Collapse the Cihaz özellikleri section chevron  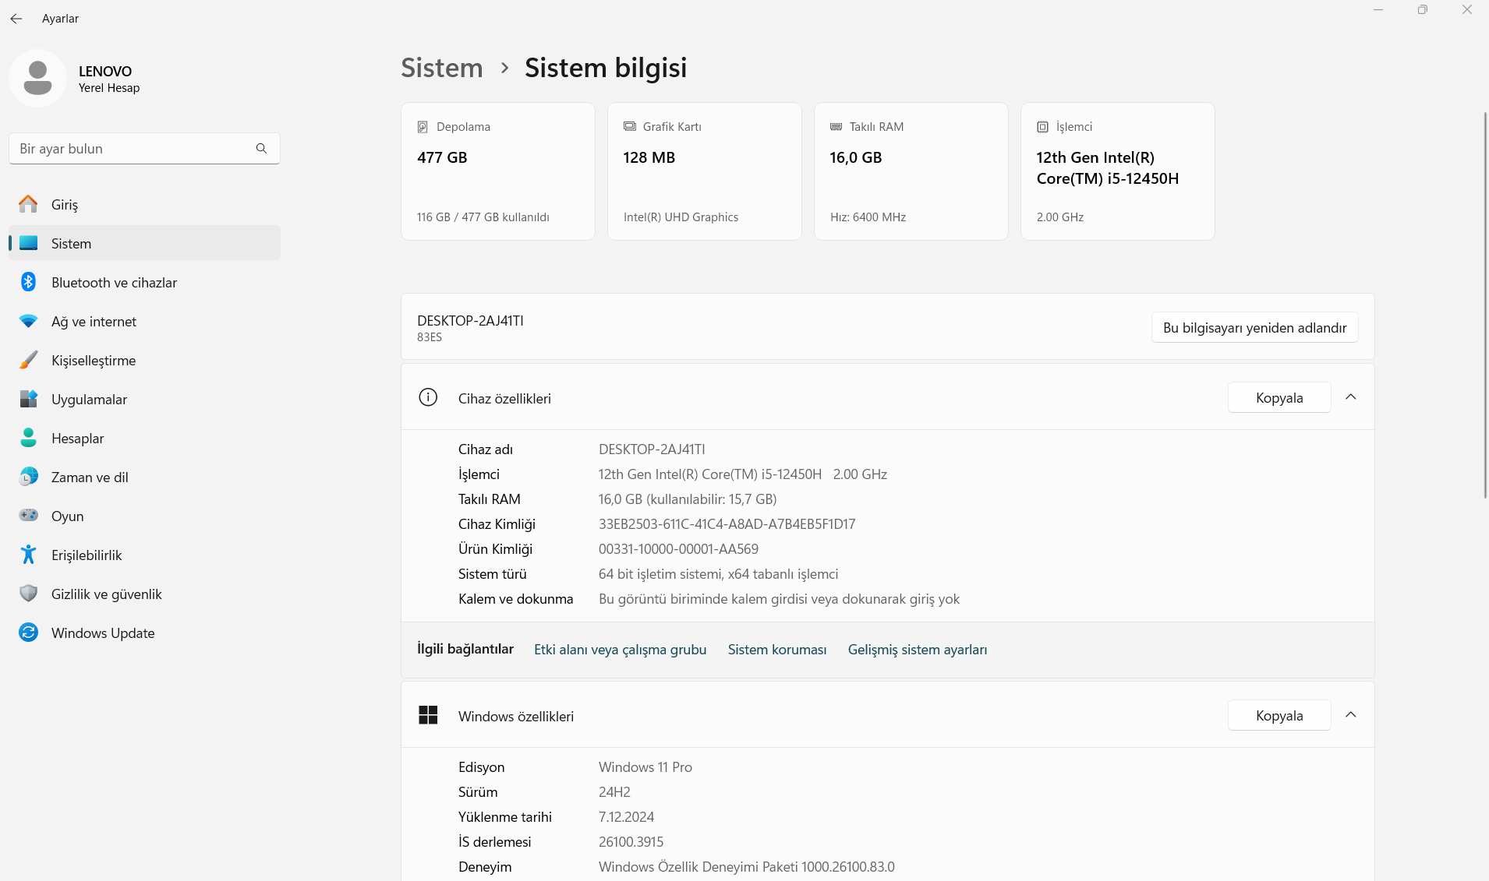tap(1351, 397)
